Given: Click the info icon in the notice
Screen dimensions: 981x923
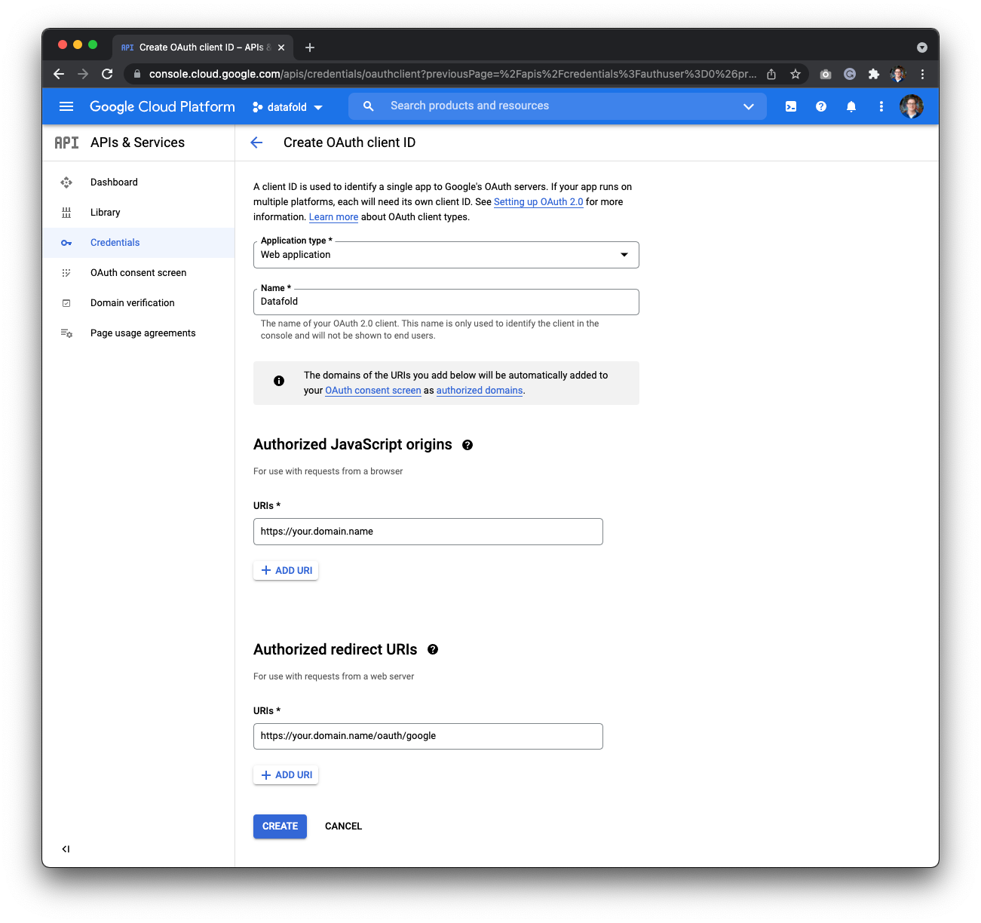Looking at the screenshot, I should [x=279, y=381].
